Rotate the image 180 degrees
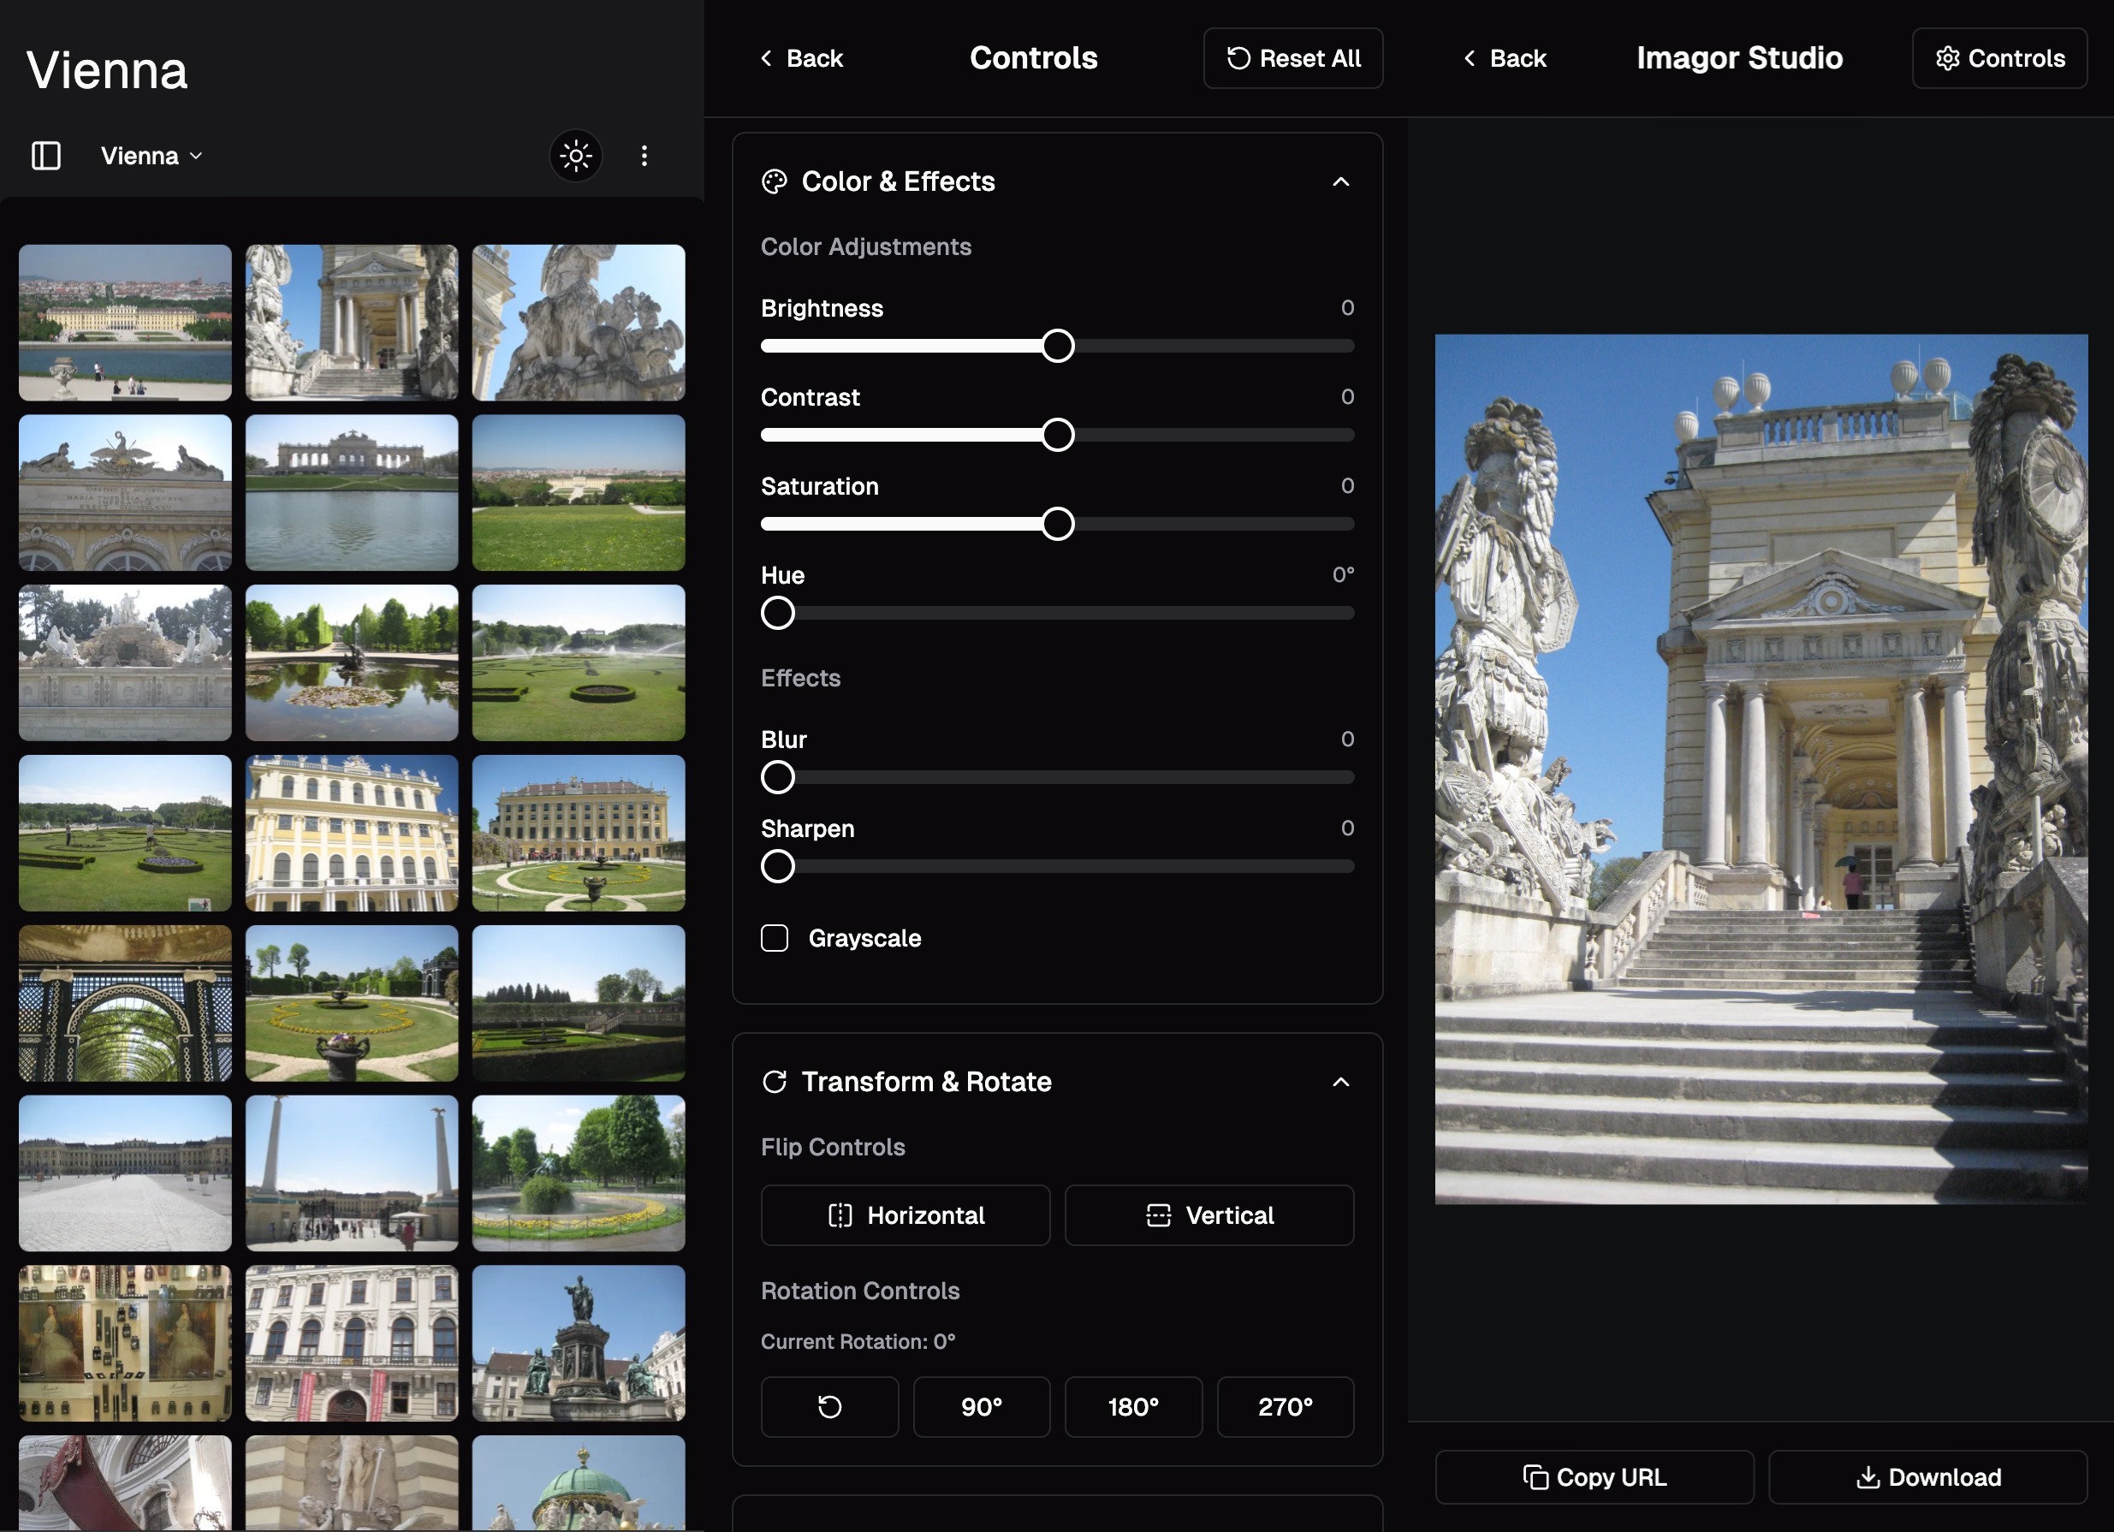Screen dimensions: 2114x1532 [x=1132, y=1407]
